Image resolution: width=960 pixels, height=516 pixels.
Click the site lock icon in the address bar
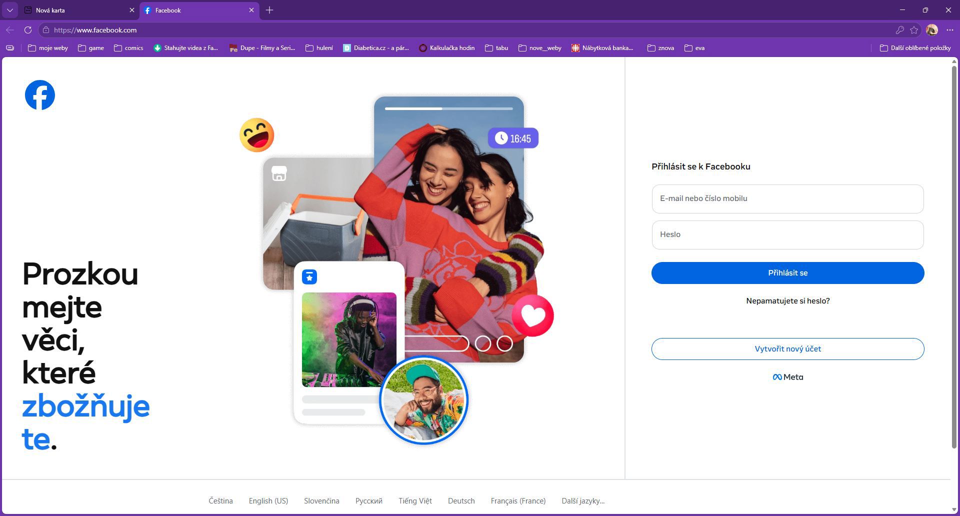(x=46, y=30)
